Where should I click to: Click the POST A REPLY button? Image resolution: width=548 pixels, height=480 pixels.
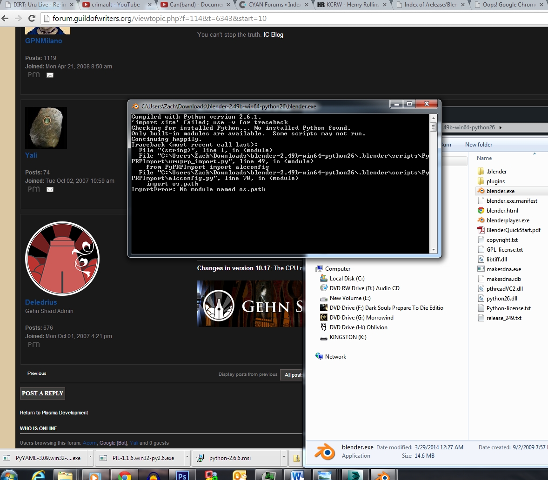click(43, 393)
